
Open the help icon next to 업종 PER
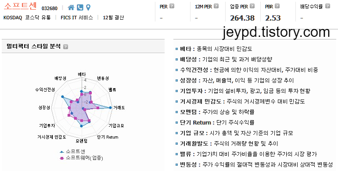pos(252,6)
